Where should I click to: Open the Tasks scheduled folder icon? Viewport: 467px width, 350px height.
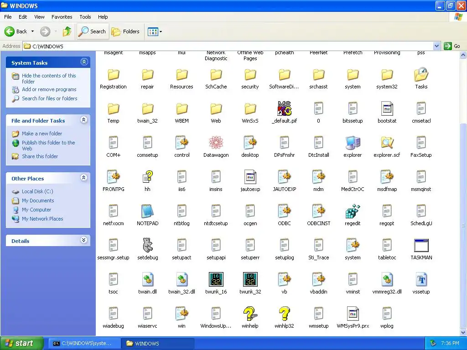pos(421,74)
